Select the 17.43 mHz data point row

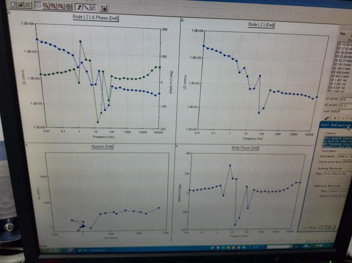[x=345, y=48]
